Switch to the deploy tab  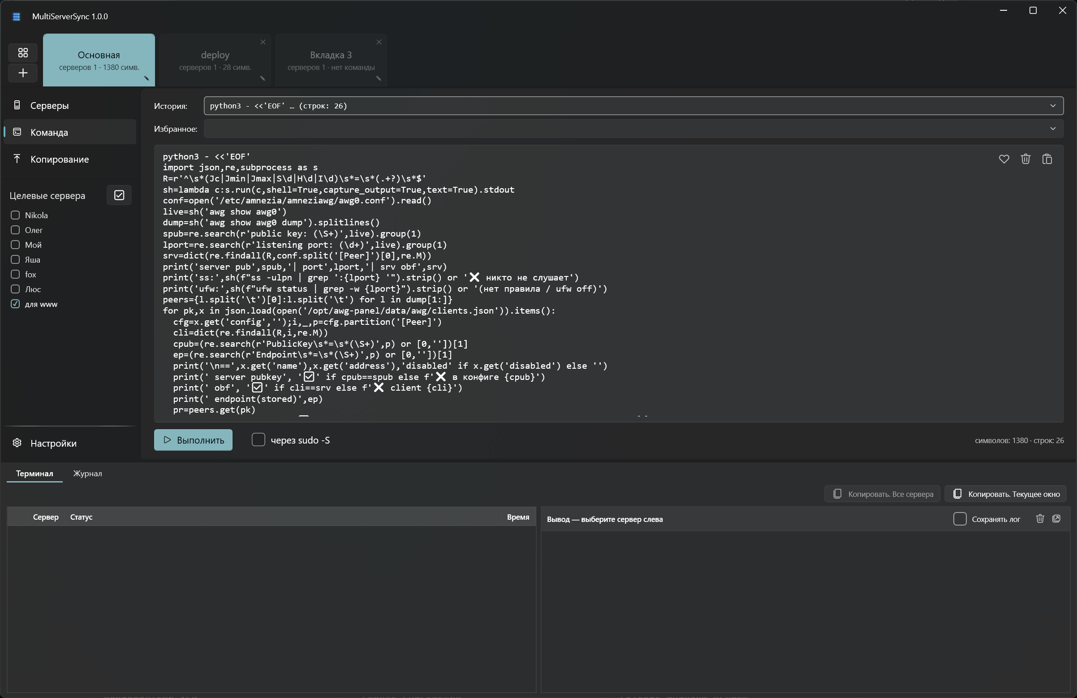tap(215, 60)
